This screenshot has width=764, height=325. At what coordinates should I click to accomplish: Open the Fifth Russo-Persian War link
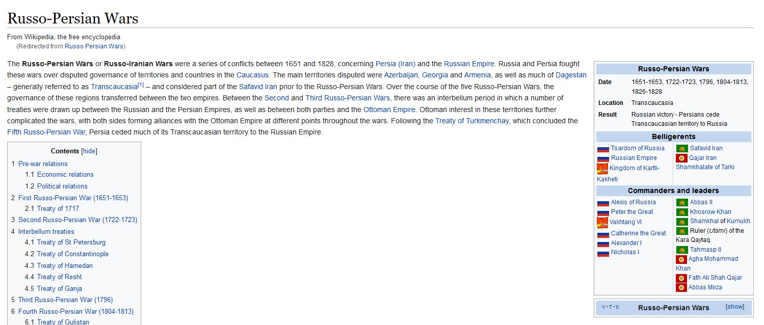[x=46, y=132]
